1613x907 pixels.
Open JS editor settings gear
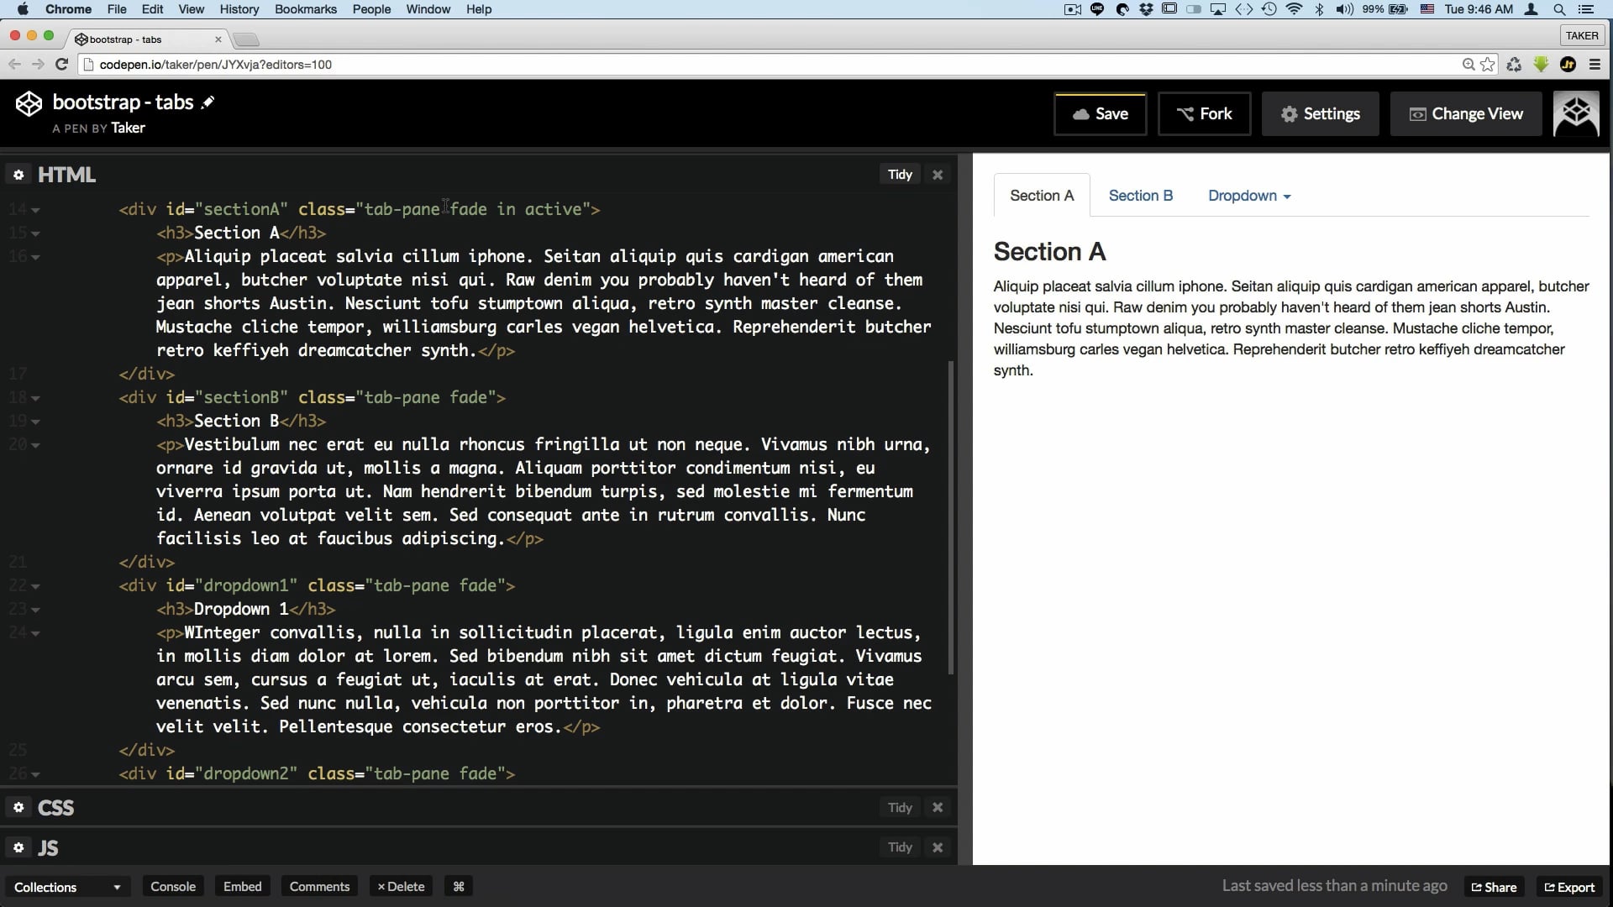(18, 848)
